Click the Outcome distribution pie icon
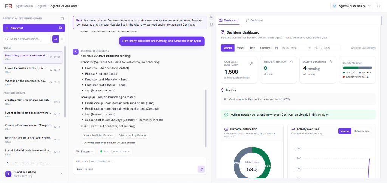Viewport: 387px width, 183px height. [226, 129]
